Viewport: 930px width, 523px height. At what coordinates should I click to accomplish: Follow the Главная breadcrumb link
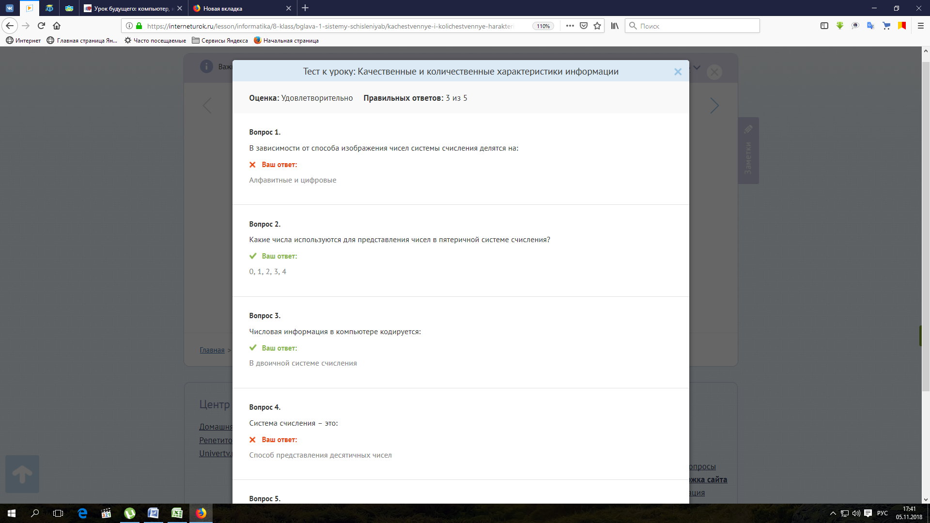tap(212, 350)
